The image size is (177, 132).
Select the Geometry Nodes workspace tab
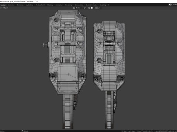point(91,5)
